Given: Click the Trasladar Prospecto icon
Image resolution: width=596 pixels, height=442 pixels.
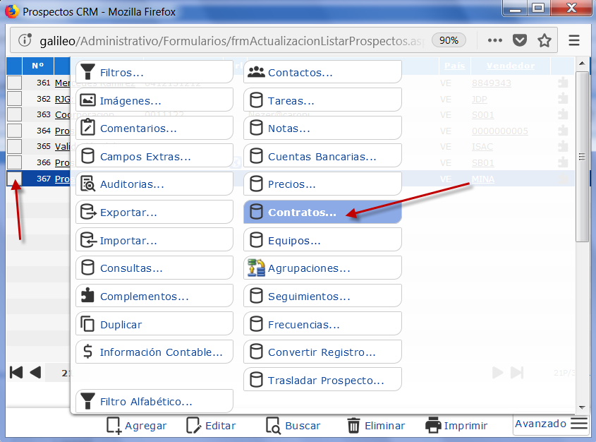Looking at the screenshot, I should pyautogui.click(x=256, y=381).
